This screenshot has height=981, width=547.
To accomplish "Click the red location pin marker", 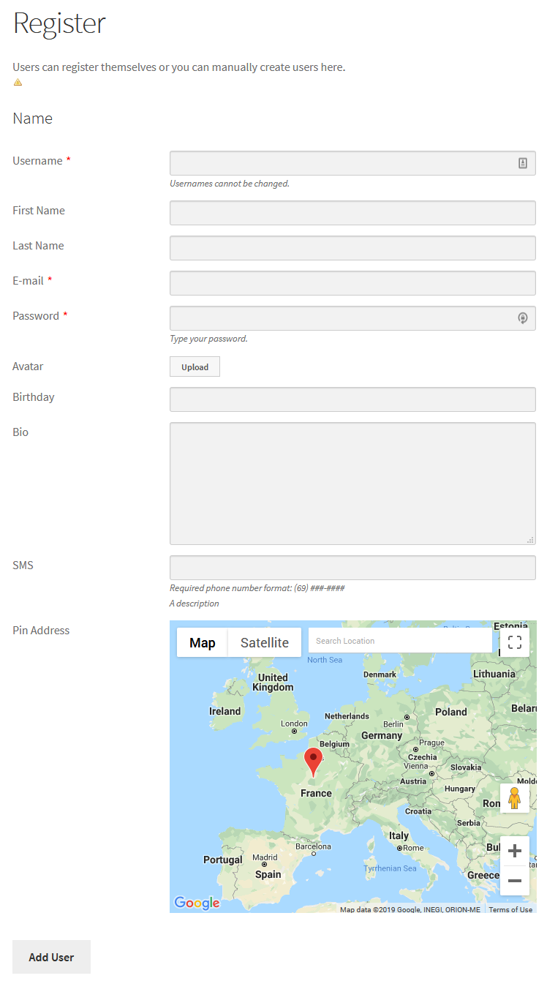I will pyautogui.click(x=313, y=762).
